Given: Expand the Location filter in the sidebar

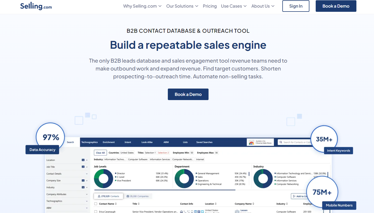Looking at the screenshot, I should pos(67,160).
